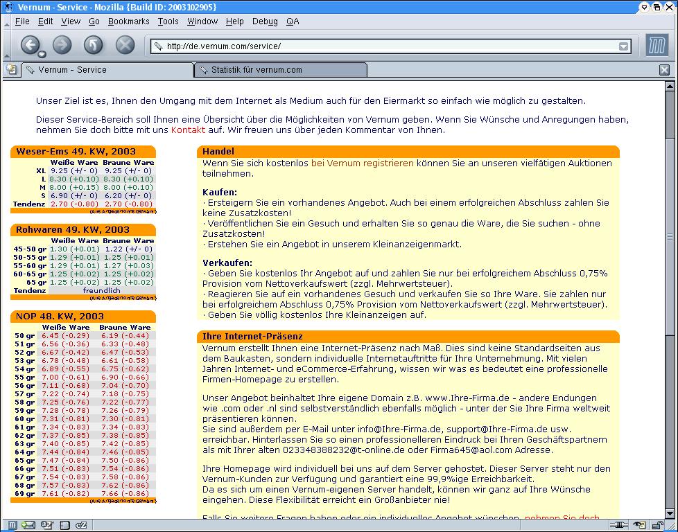Click the Stop loading button
The height and width of the screenshot is (532, 678).
125,45
